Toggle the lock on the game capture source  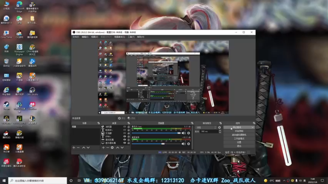(x=128, y=139)
